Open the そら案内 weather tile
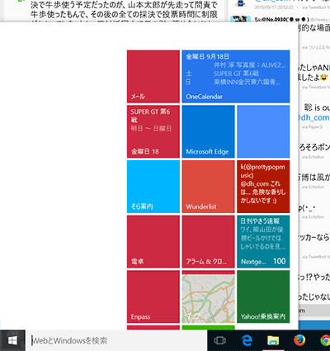The height and width of the screenshot is (351, 330). (153, 187)
